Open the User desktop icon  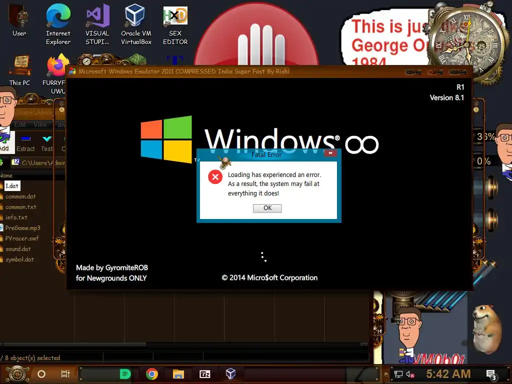(x=19, y=20)
